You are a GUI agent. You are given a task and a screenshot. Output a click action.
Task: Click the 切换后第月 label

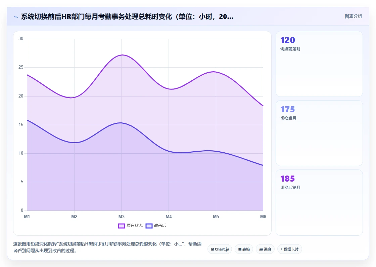290,188
